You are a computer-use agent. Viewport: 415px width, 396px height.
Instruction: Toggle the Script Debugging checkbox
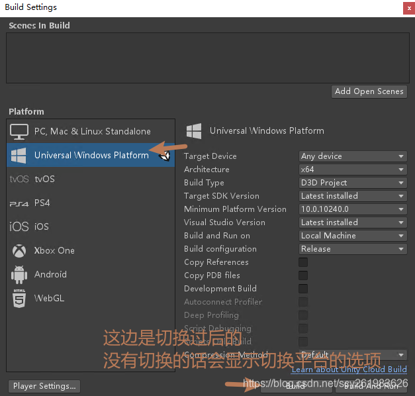point(303,328)
